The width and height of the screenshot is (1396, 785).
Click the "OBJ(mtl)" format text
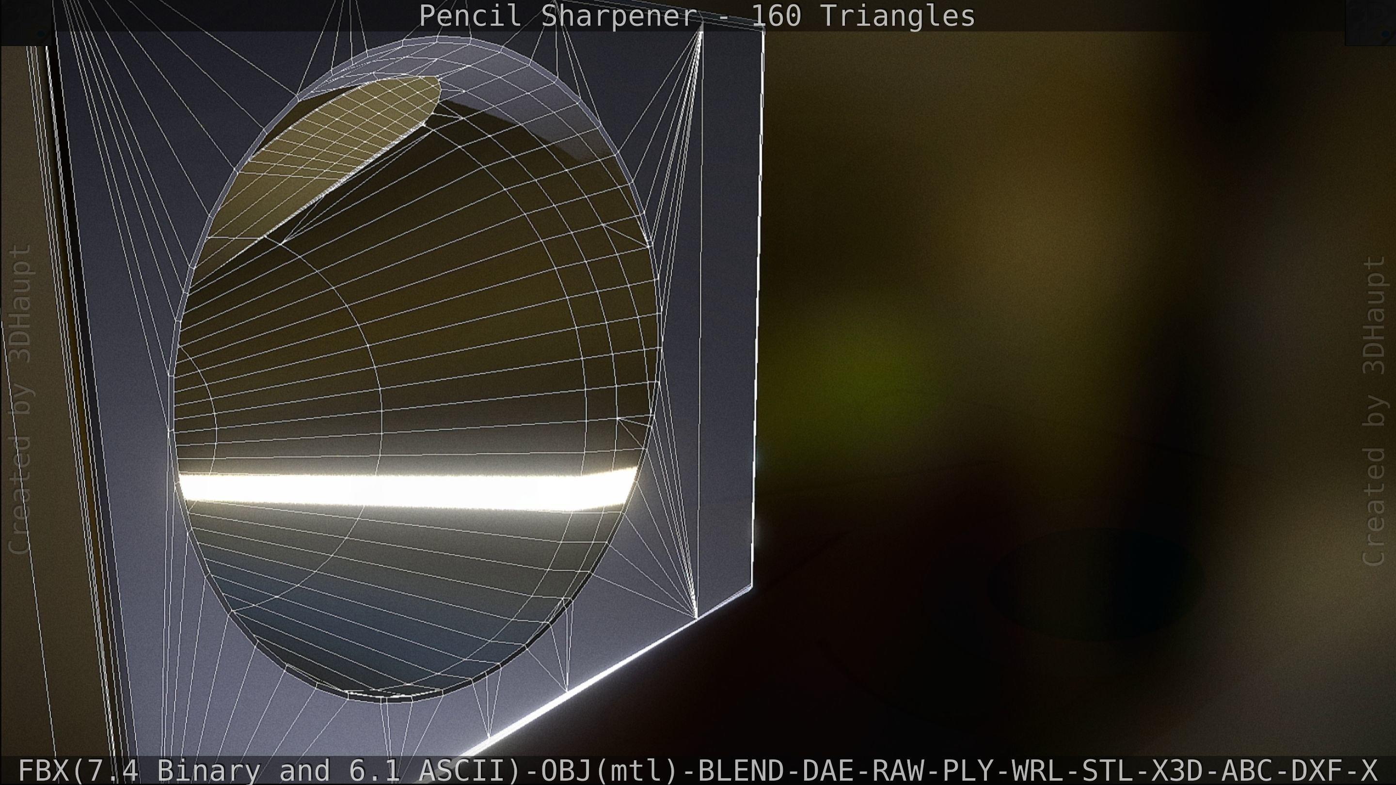click(610, 770)
